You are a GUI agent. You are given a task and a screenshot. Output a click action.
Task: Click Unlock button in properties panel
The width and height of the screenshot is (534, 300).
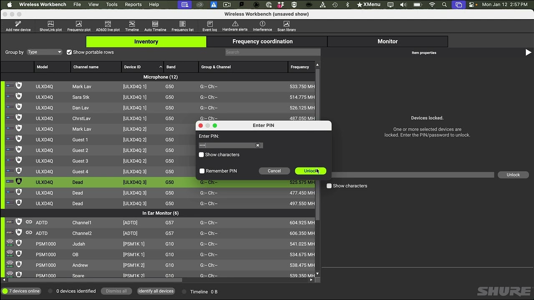pos(513,175)
